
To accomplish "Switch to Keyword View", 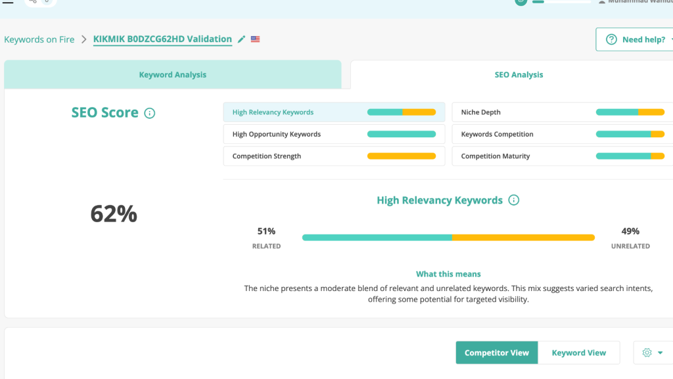I will [x=578, y=353].
